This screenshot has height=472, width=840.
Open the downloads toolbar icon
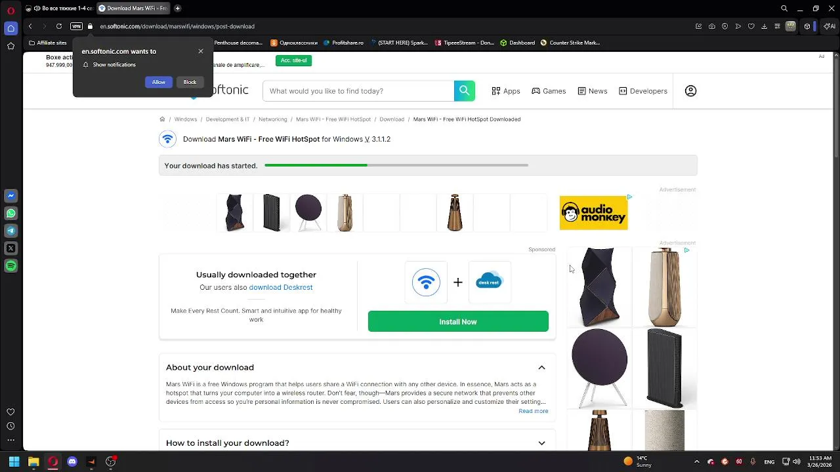765,26
